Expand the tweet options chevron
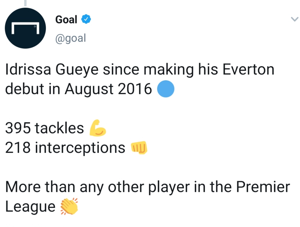This screenshot has width=300, height=227. [x=294, y=20]
